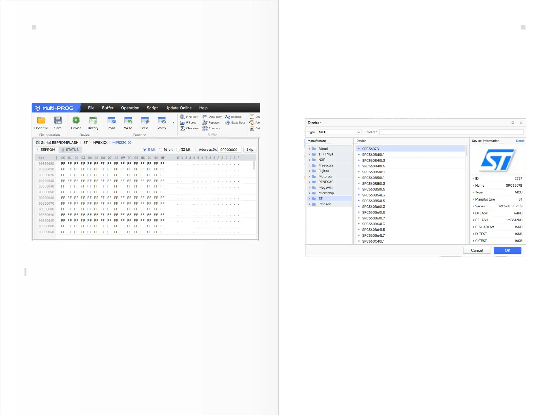The image size is (557, 415).
Task: Click the Skip button
Action: 250,150
